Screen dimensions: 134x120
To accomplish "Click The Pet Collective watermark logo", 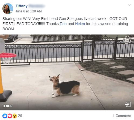I will pos(127,40).
